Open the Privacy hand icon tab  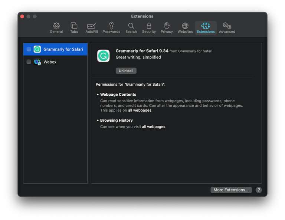[x=167, y=28]
